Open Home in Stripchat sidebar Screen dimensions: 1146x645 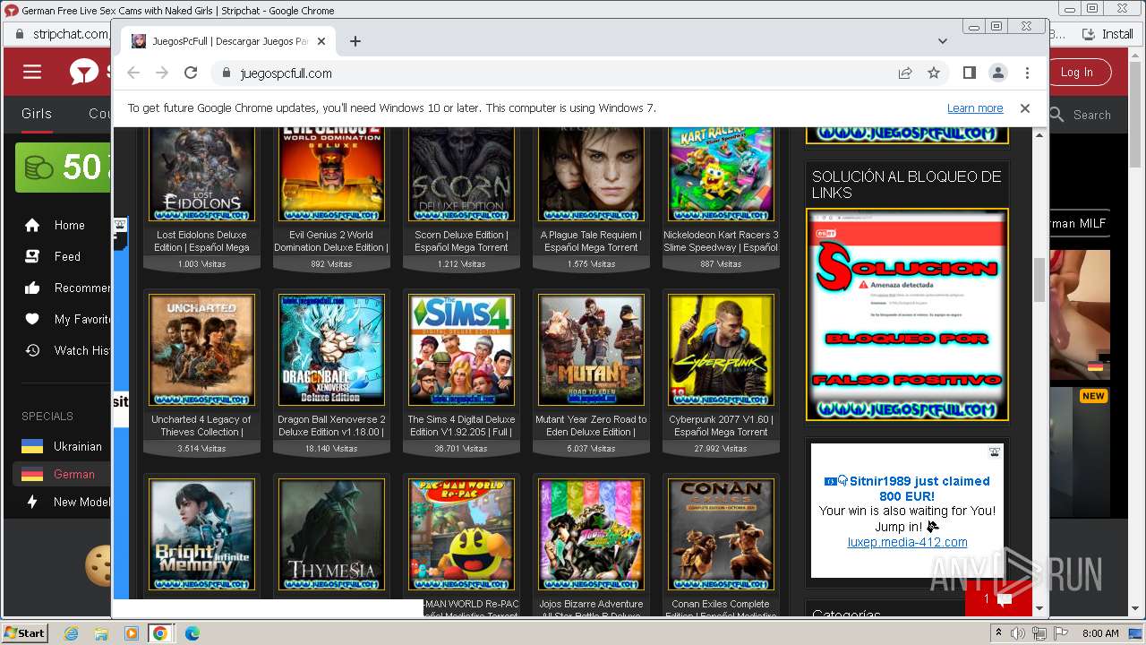(x=69, y=225)
